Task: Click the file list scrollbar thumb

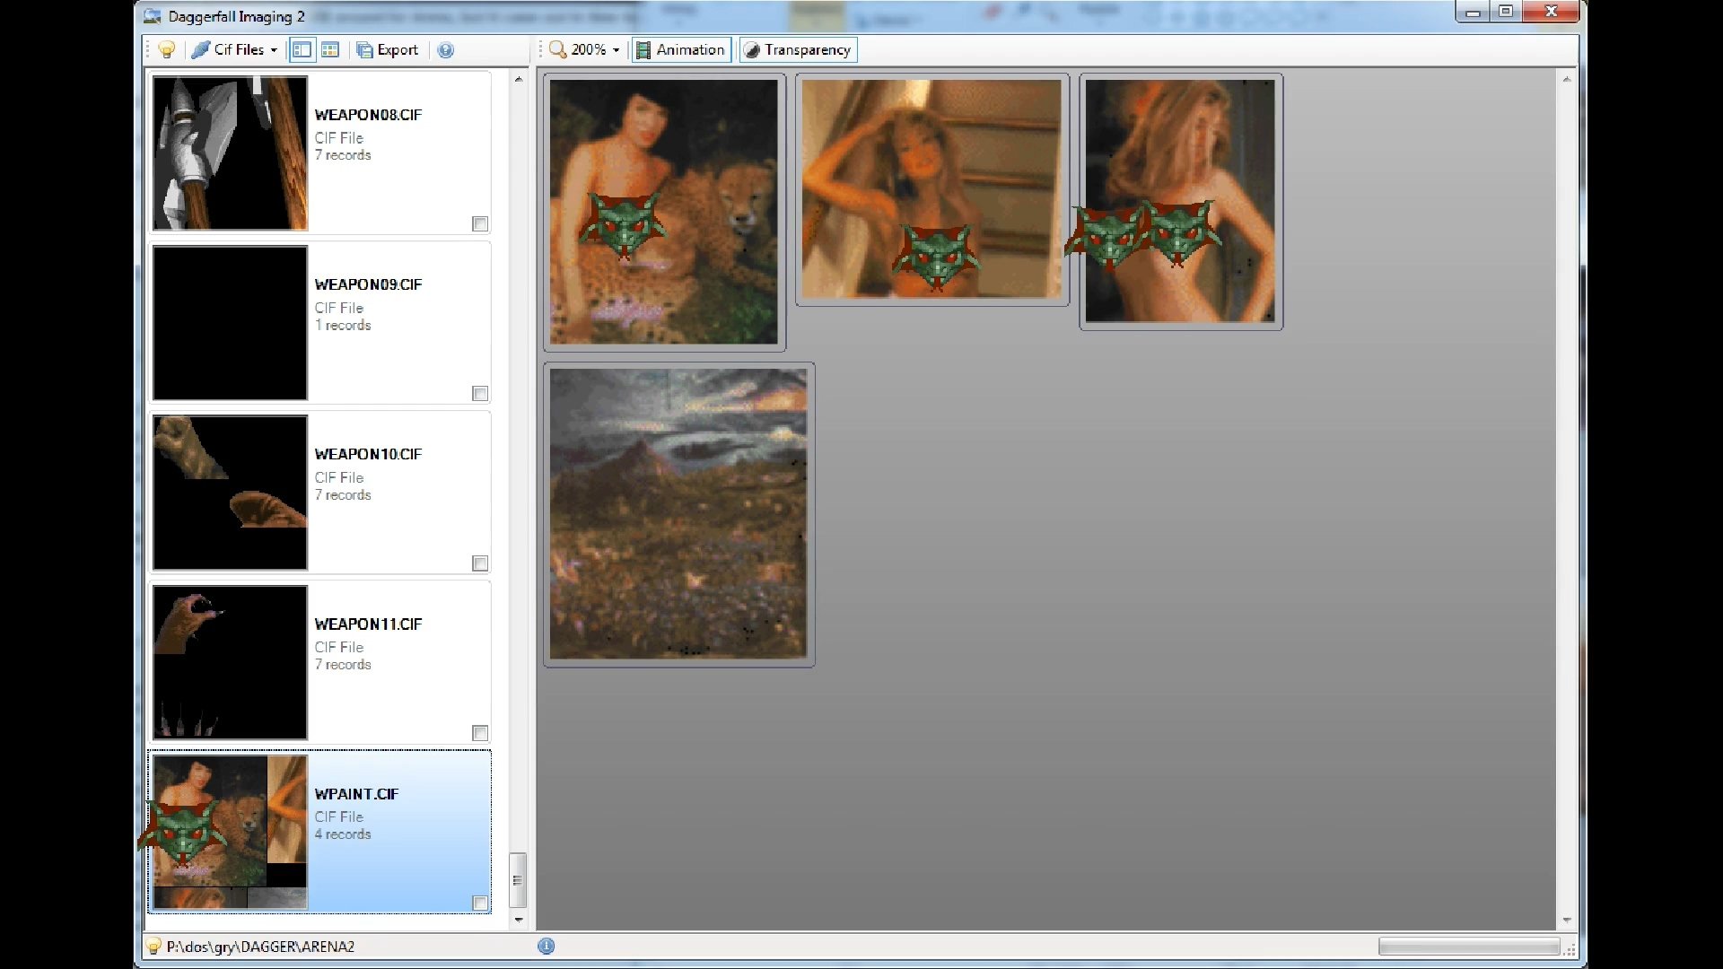Action: [x=518, y=880]
